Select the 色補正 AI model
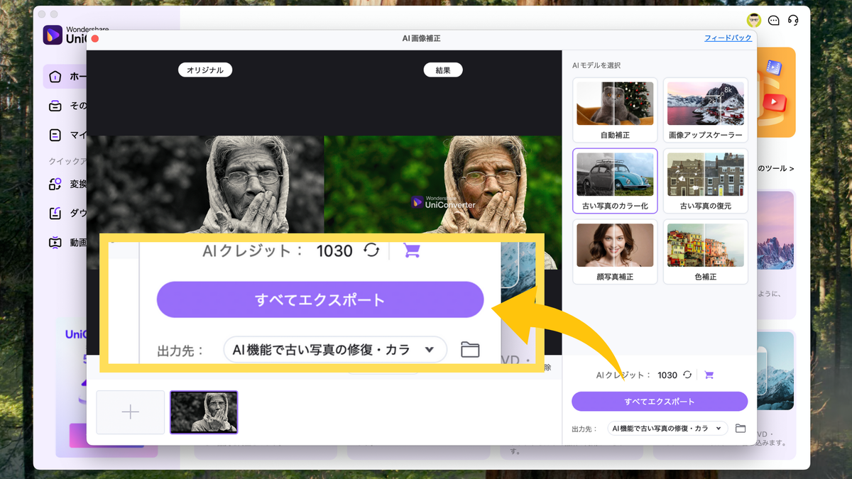 point(706,252)
